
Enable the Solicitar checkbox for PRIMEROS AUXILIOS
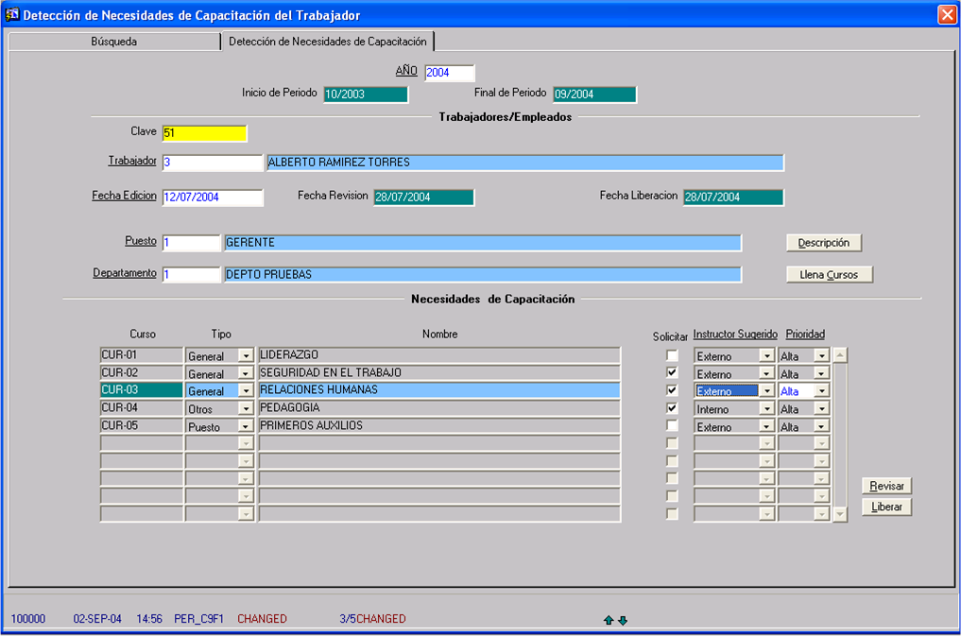pyautogui.click(x=672, y=426)
